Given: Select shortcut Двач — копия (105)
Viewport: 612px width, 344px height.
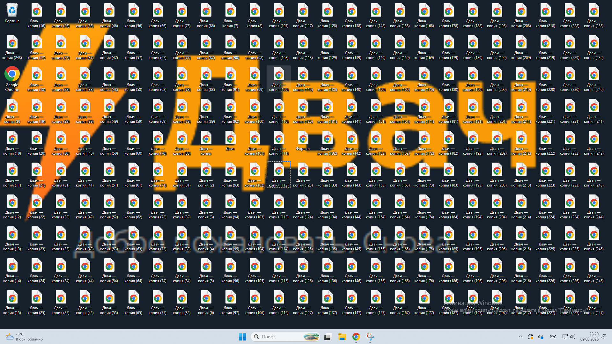Looking at the screenshot, I should 254,270.
